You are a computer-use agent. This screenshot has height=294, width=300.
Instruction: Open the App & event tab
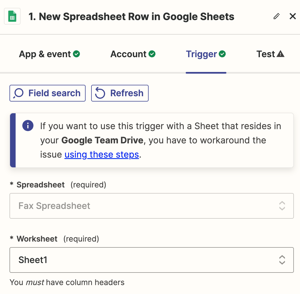click(x=49, y=54)
